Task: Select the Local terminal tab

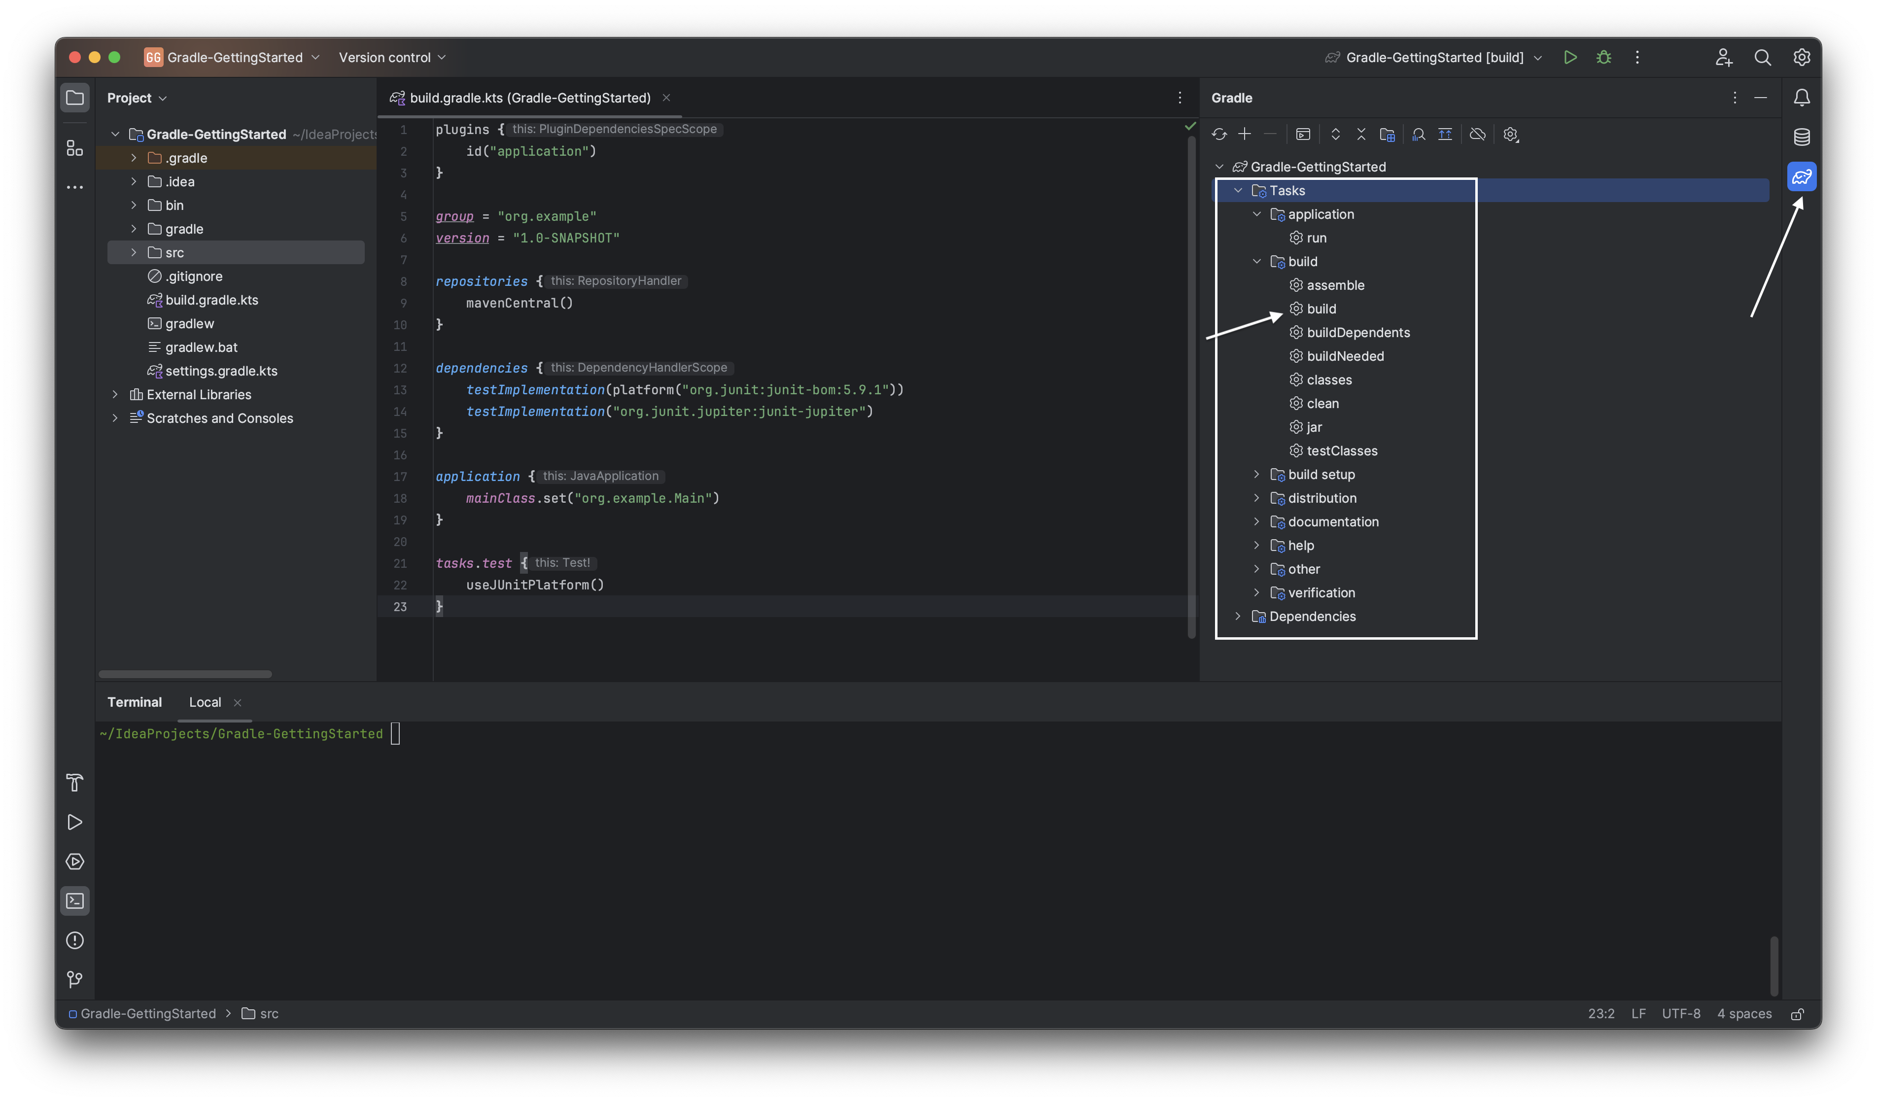Action: tap(205, 702)
